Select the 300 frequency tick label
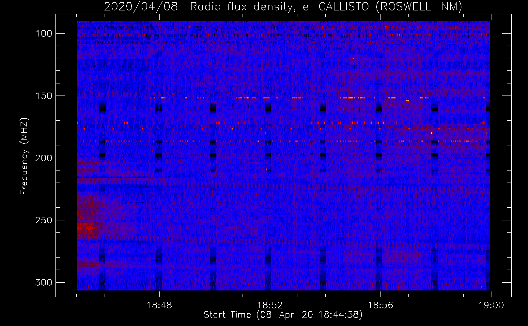Screen dimensions: 528x326 click(x=44, y=282)
